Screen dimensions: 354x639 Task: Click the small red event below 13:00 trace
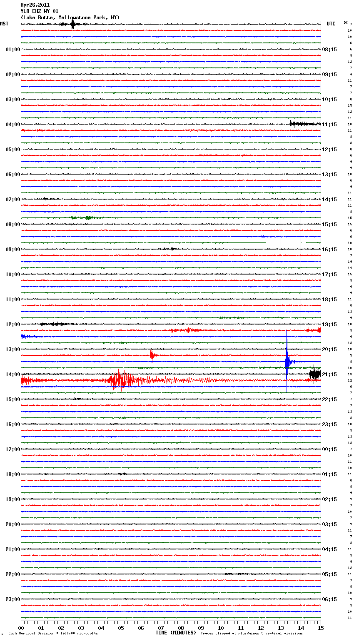coord(152,355)
